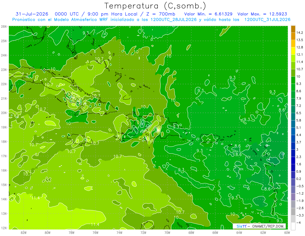Click the "18N" latitude axis label
The height and width of the screenshot is (236, 305).
pos(4,142)
